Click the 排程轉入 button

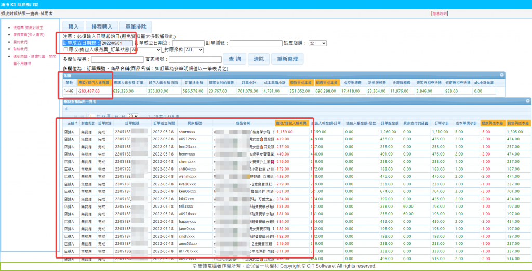(102, 26)
